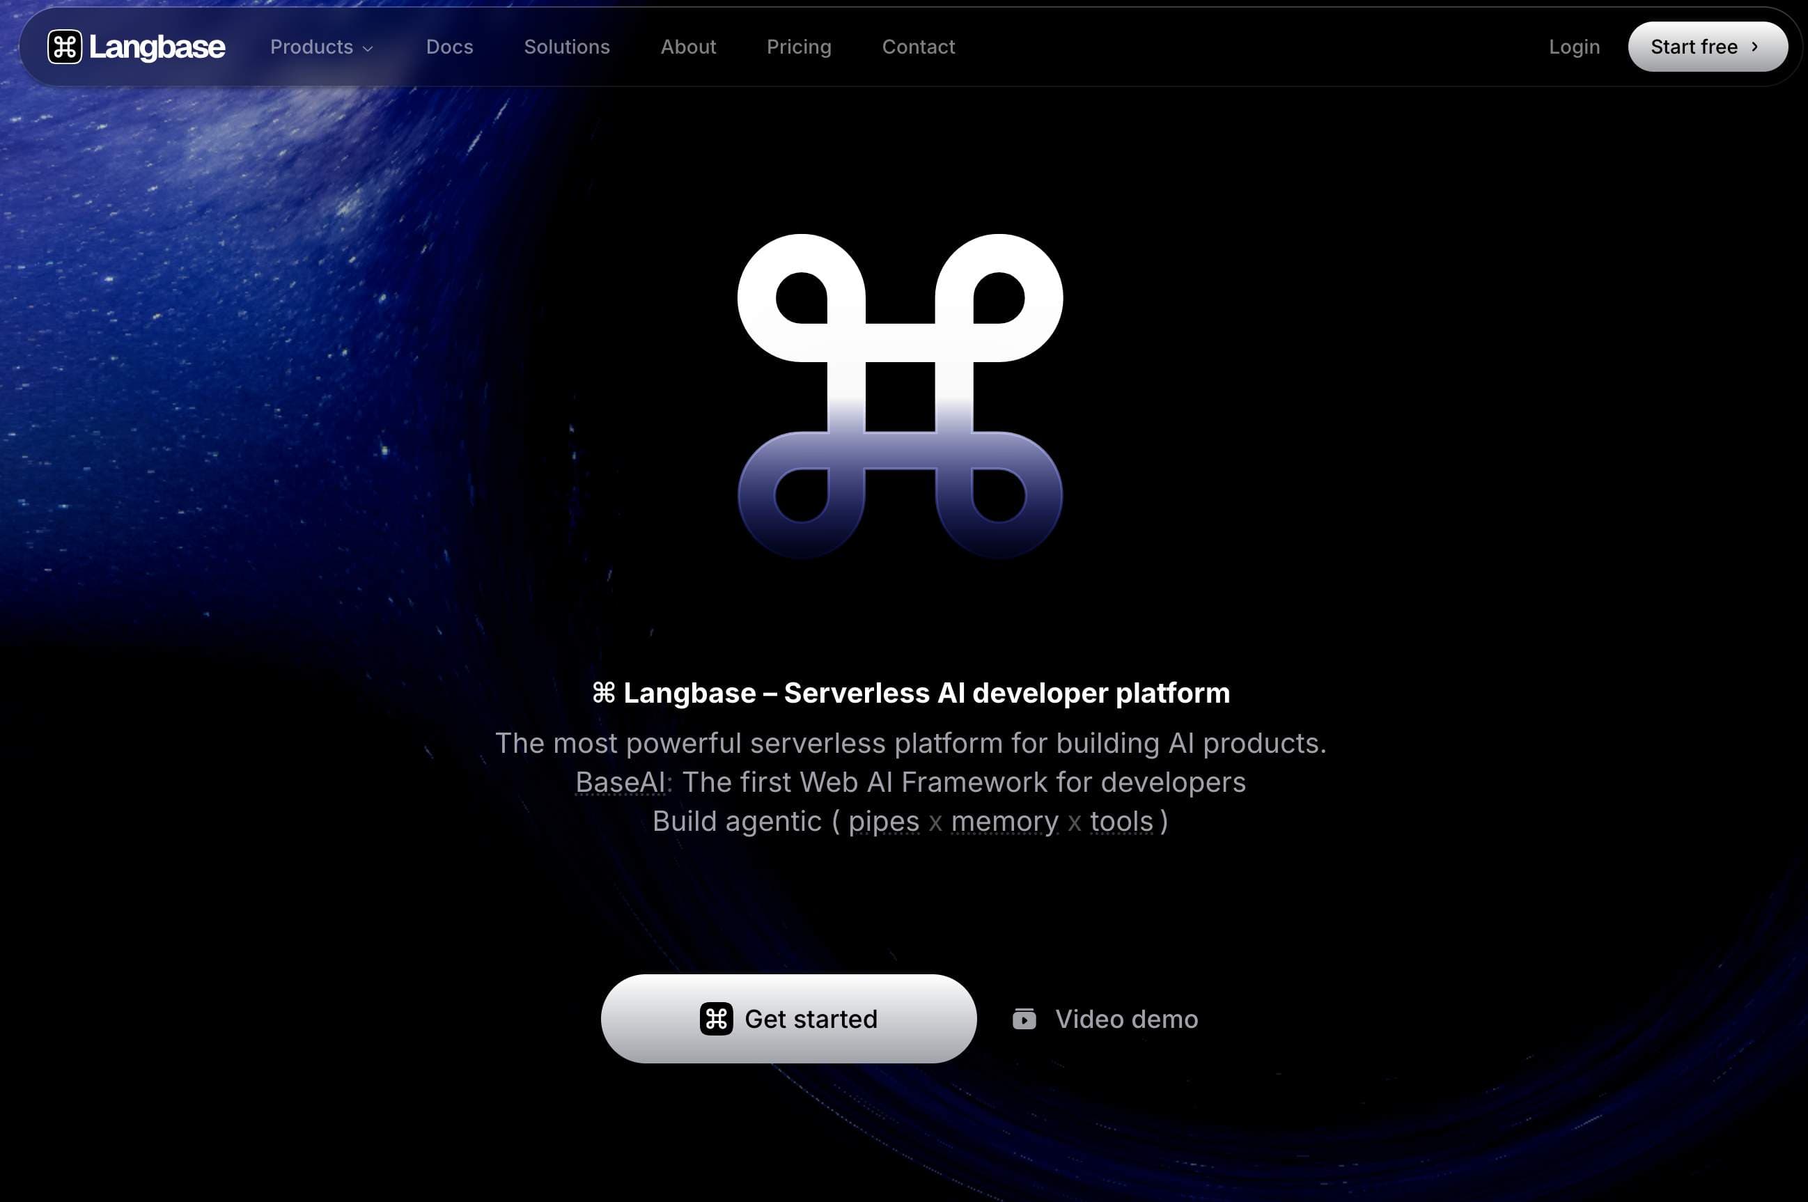
Task: Click the chevron next to Products
Action: [x=368, y=48]
